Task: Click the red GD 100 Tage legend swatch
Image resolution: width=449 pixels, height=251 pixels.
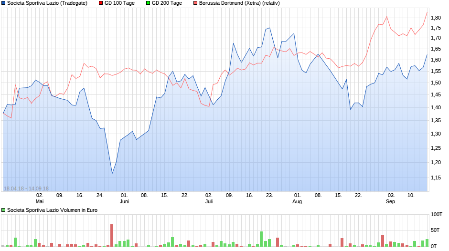Action: [101, 3]
